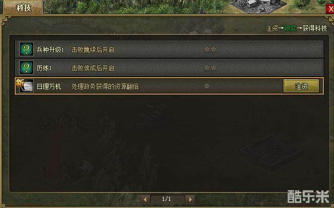Click the single star of 日理万机
334x208 pixels.
(207, 86)
